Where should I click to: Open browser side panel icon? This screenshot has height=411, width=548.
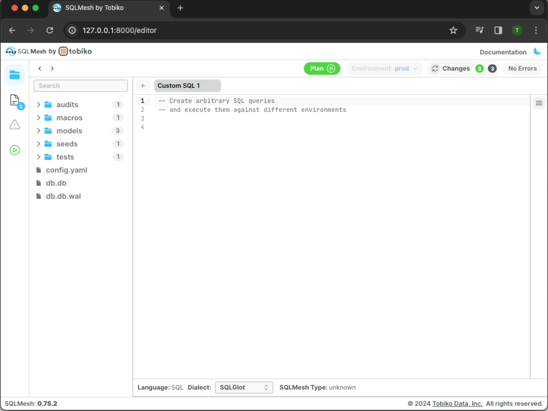[498, 30]
